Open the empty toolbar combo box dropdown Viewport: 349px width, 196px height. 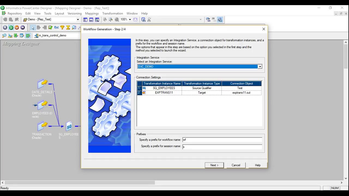[200, 20]
